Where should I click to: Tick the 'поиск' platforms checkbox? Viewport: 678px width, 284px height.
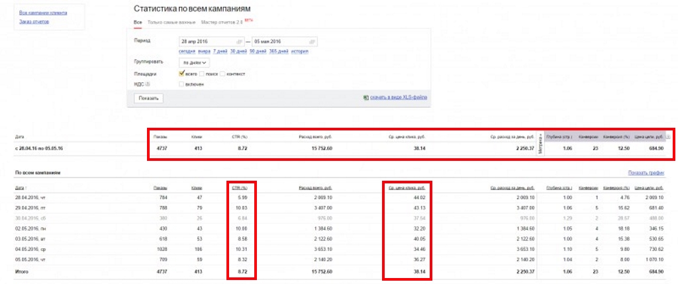click(x=201, y=74)
